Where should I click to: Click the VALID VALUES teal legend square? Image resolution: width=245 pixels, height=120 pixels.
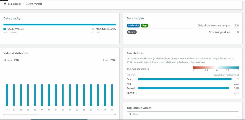pos(4,29)
